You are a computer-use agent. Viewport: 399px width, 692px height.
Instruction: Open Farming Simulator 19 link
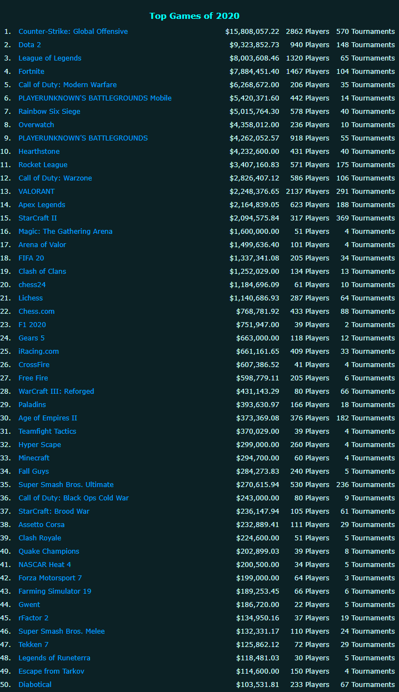click(54, 591)
